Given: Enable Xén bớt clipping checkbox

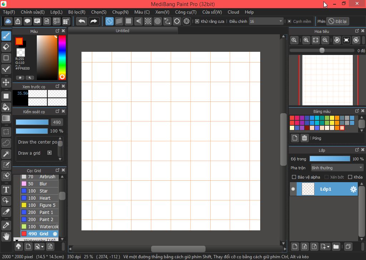Looking at the screenshot, I should click(x=327, y=177).
